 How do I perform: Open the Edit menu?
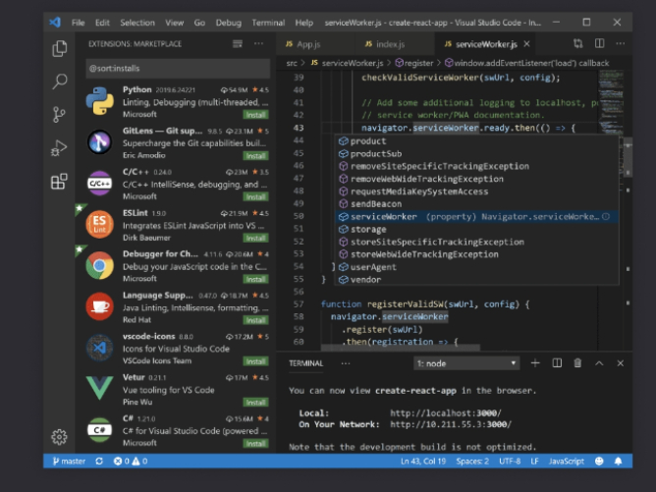click(102, 23)
